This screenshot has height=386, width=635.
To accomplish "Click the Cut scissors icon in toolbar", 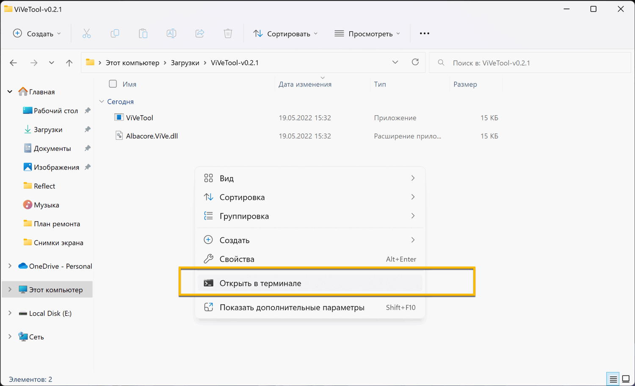I will (86, 33).
